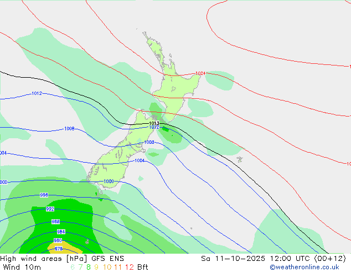Select the 'Wind 10m' caption
Viewport: 351px width, 272px height.
[22, 268]
